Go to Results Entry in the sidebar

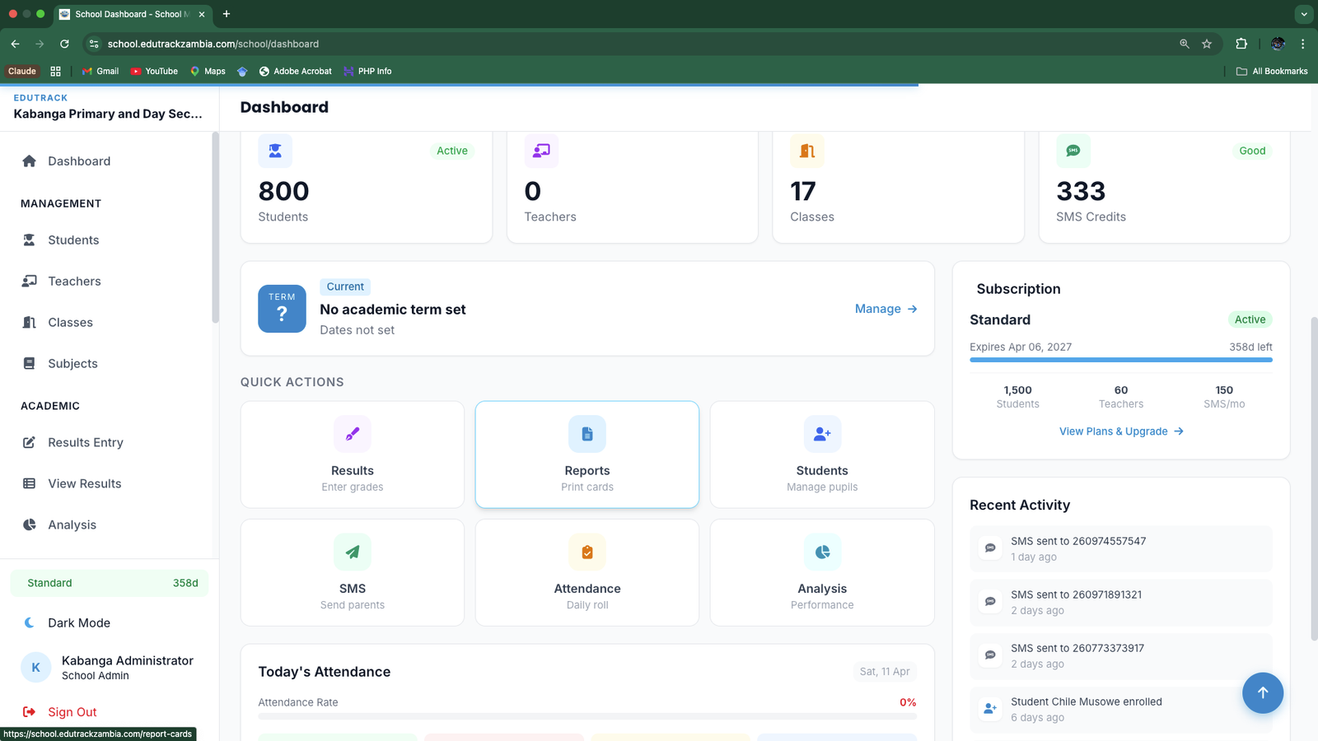coord(85,443)
